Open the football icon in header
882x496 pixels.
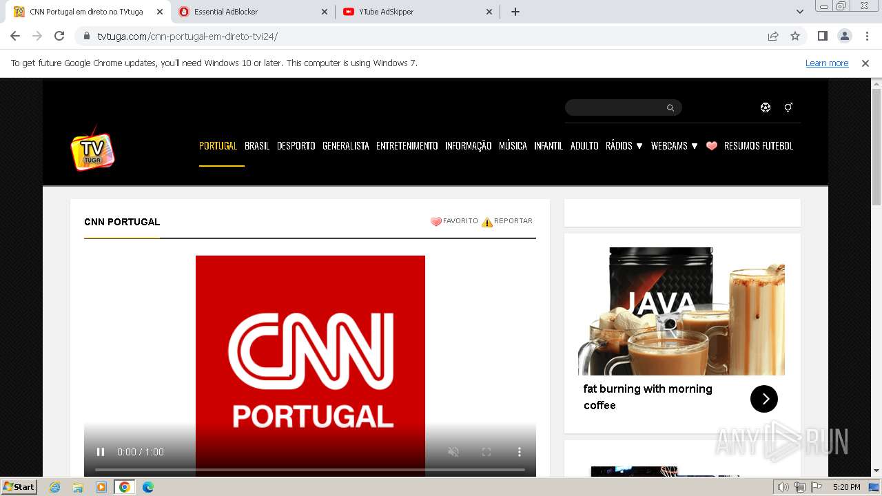coord(766,107)
